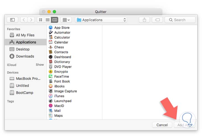The height and width of the screenshot is (136, 202).
Task: Toggle the sidebar visibility button
Action: pos(12,20)
